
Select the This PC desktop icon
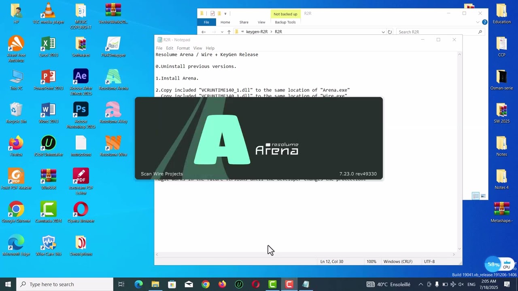coord(16,80)
